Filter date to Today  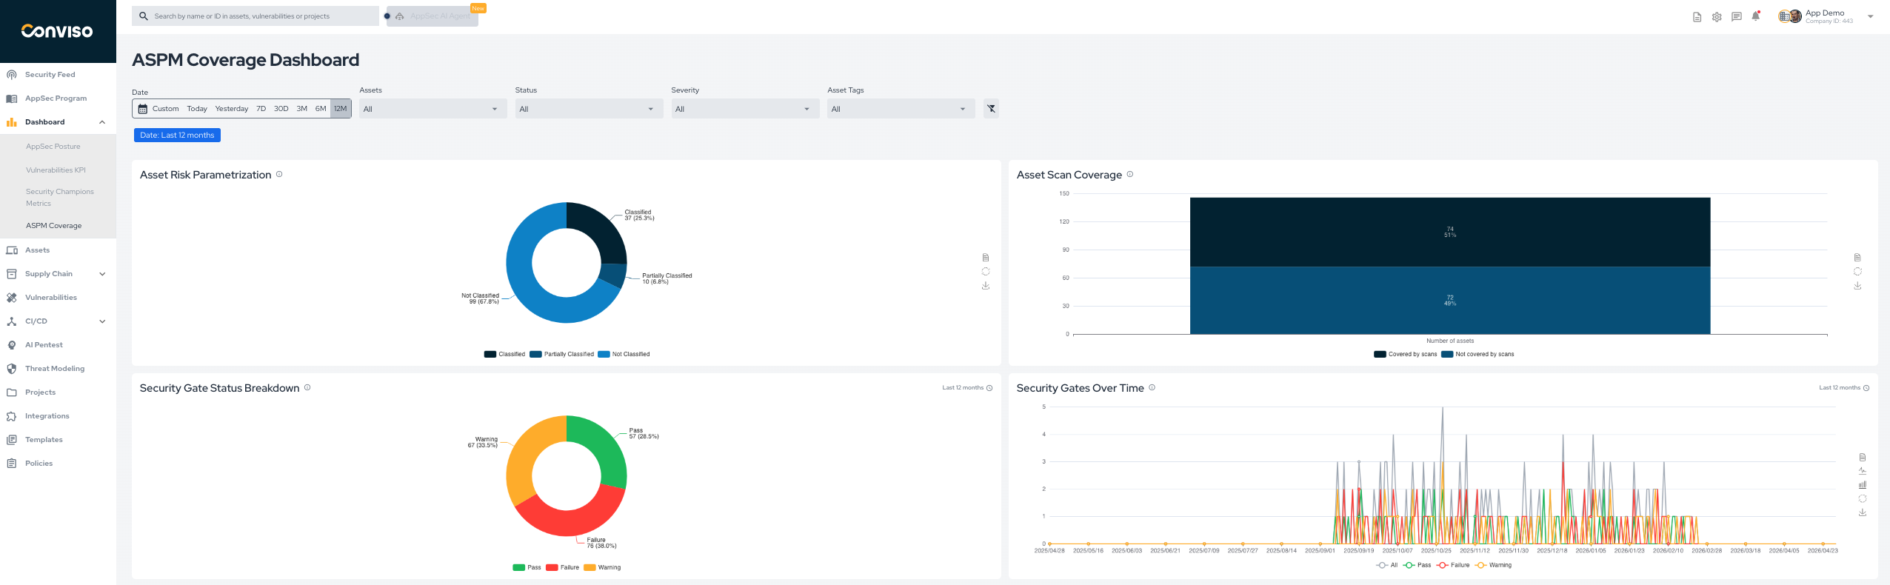pyautogui.click(x=197, y=109)
